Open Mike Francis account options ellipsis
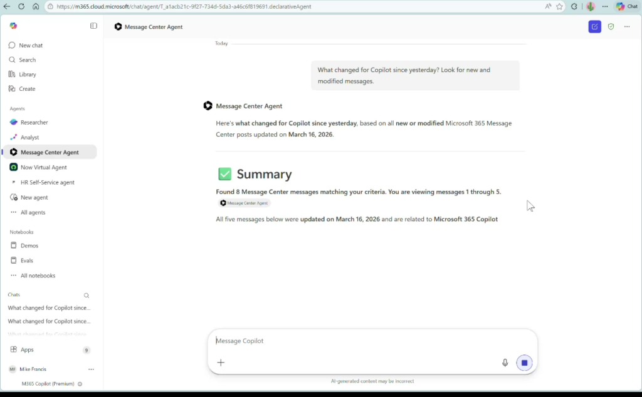642x397 pixels. point(91,369)
